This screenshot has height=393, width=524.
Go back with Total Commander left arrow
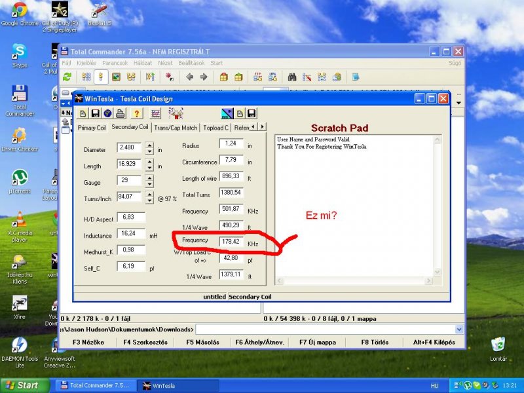189,77
